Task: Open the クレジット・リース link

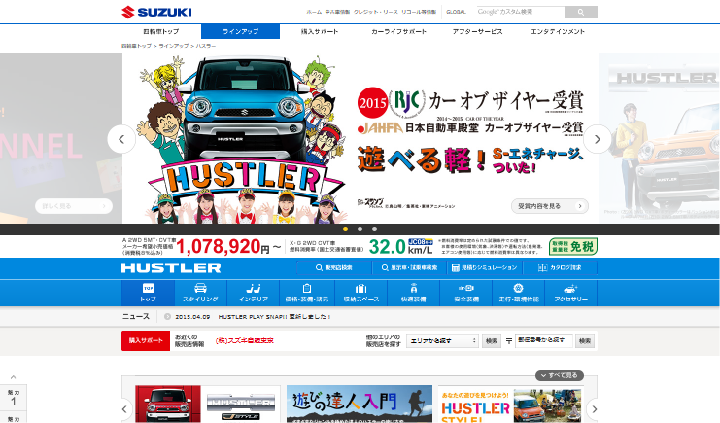Action: 376,12
